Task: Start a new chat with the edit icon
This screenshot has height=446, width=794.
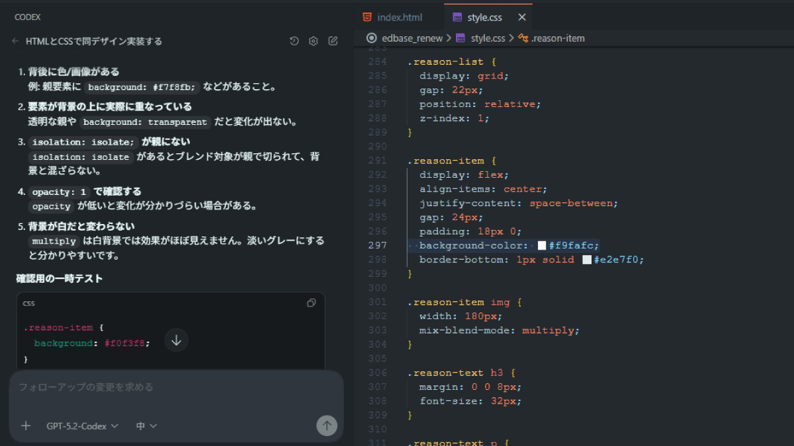Action: [333, 41]
